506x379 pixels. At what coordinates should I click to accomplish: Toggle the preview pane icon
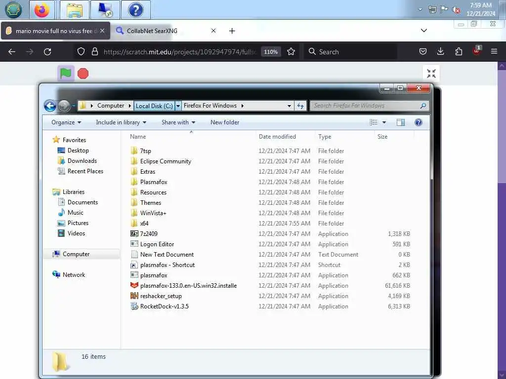pos(401,122)
